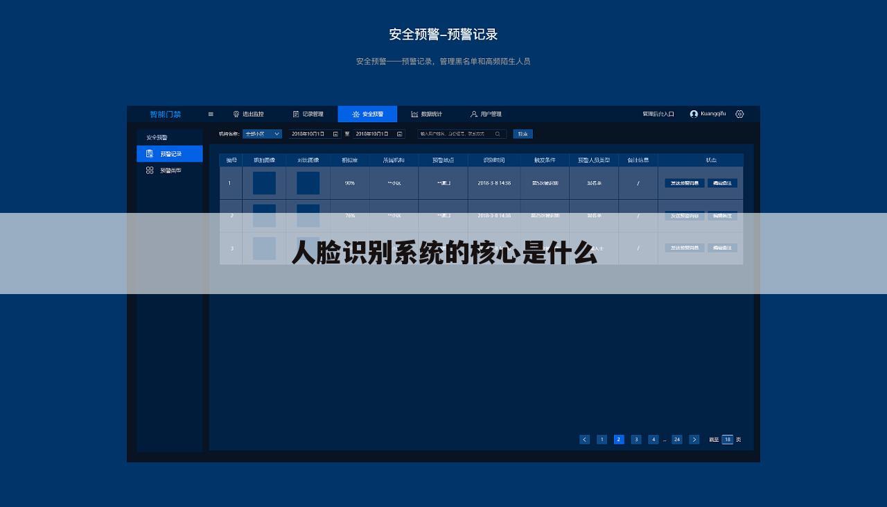This screenshot has width=887, height=507.
Task: Open row 1 comparison image thumbnail
Action: click(x=308, y=183)
